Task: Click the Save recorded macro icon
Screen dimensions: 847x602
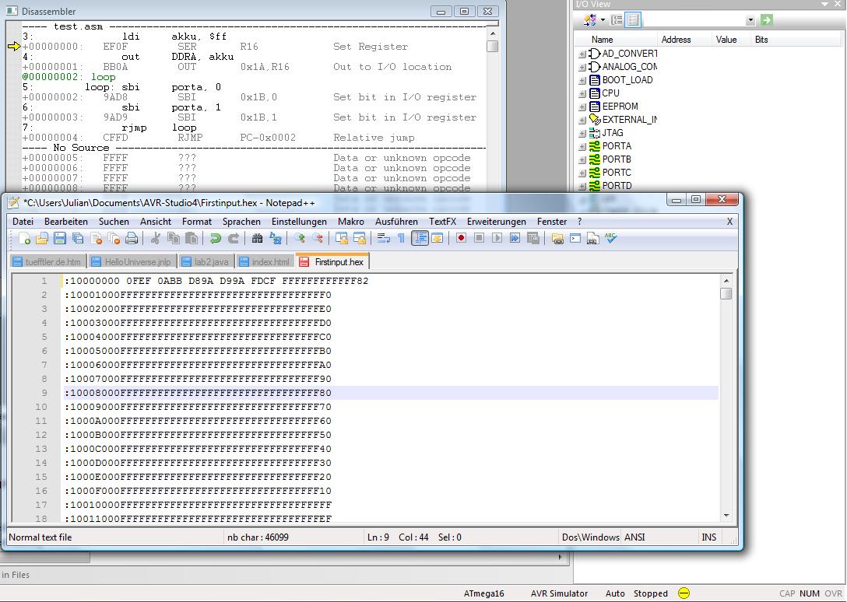Action: [x=533, y=238]
